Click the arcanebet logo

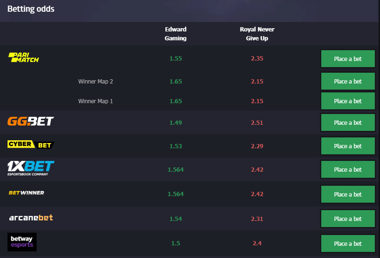31,218
